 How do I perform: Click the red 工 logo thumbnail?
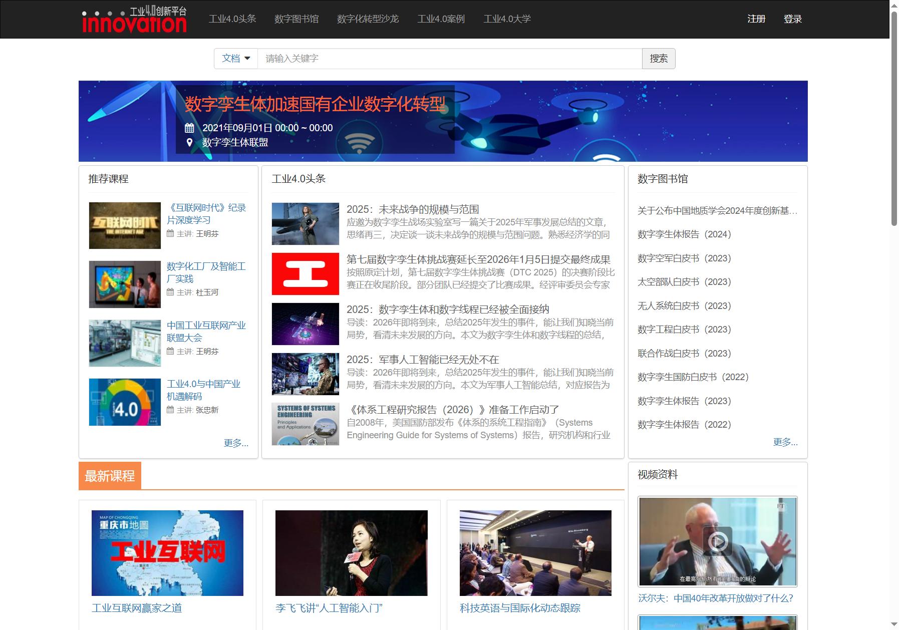coord(306,274)
